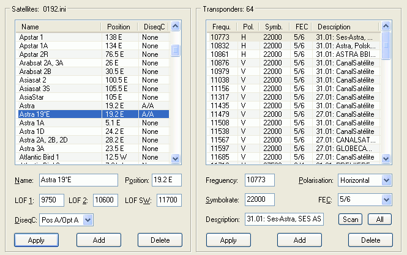Delete the selected satellite
The height and width of the screenshot is (255, 407).
[160, 240]
